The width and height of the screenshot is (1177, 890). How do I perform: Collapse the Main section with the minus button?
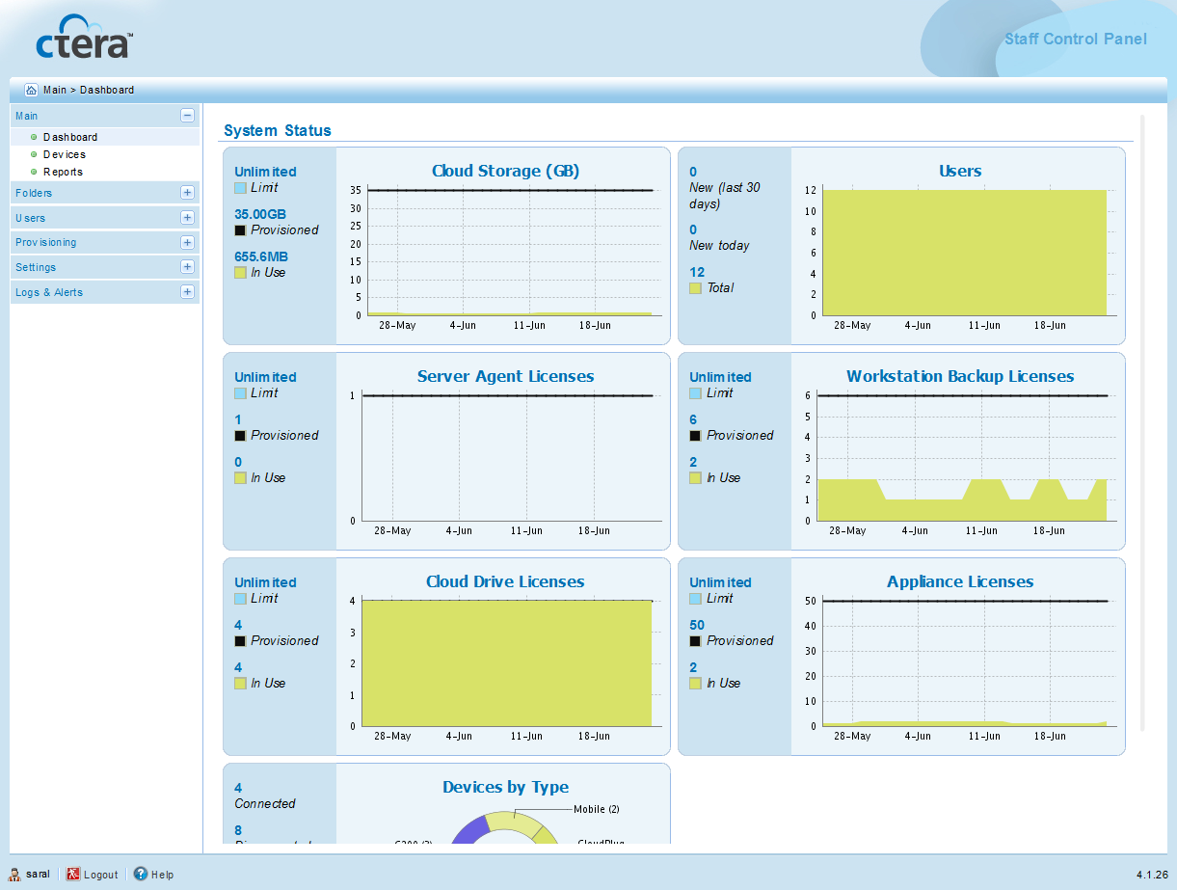click(187, 116)
